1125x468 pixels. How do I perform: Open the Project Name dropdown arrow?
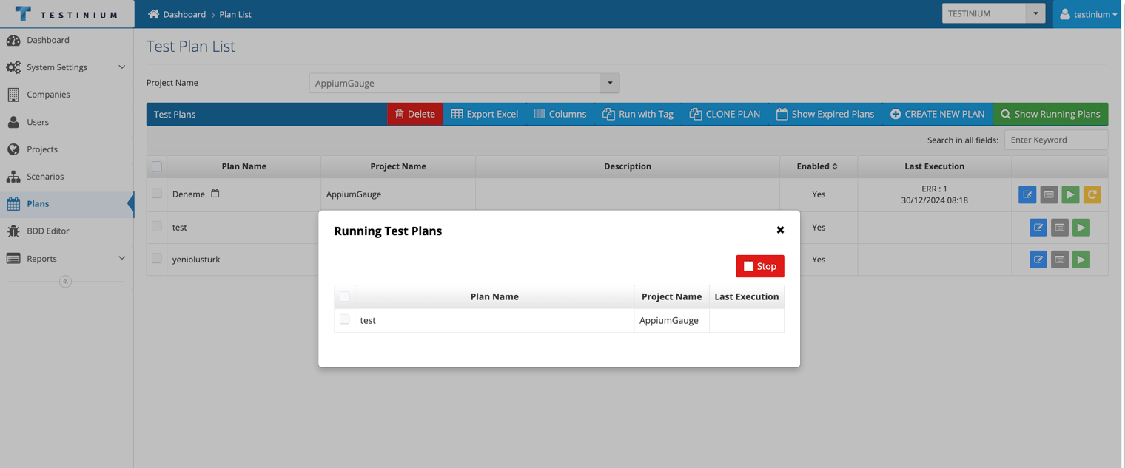[610, 83]
